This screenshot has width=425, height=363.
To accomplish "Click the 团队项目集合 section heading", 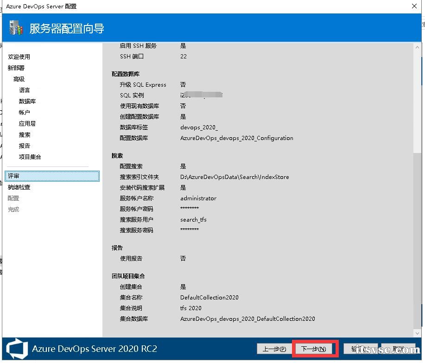I will point(128,276).
